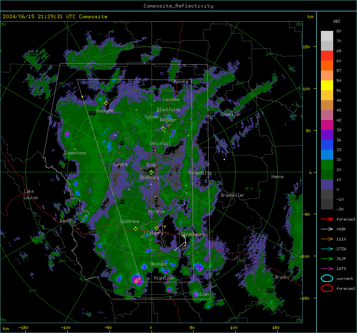Screen dimensions: 357x333
Task: Click the white 04DK arrow icon
Action: [327, 229]
